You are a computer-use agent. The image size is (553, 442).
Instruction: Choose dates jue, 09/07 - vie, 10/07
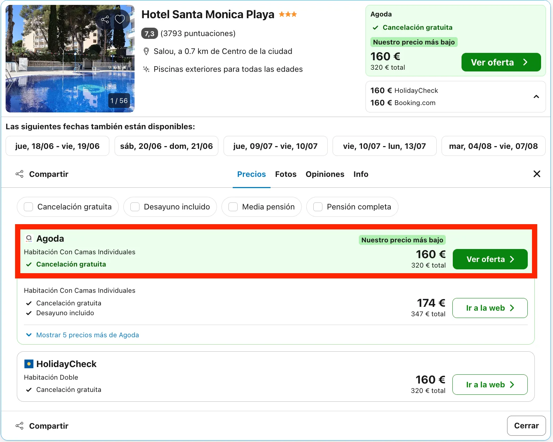[275, 146]
